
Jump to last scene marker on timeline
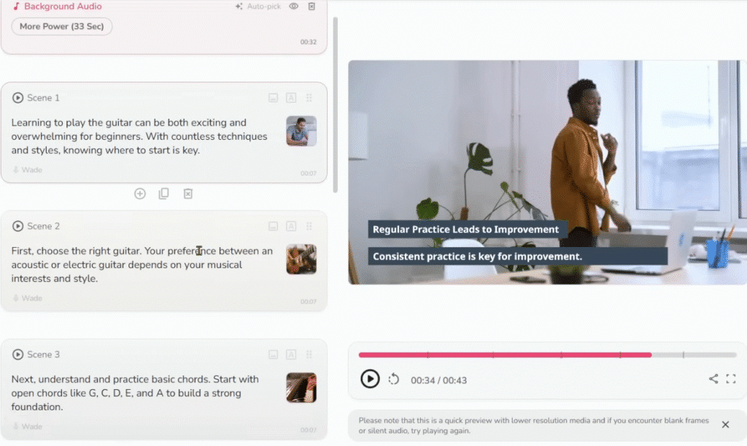683,355
